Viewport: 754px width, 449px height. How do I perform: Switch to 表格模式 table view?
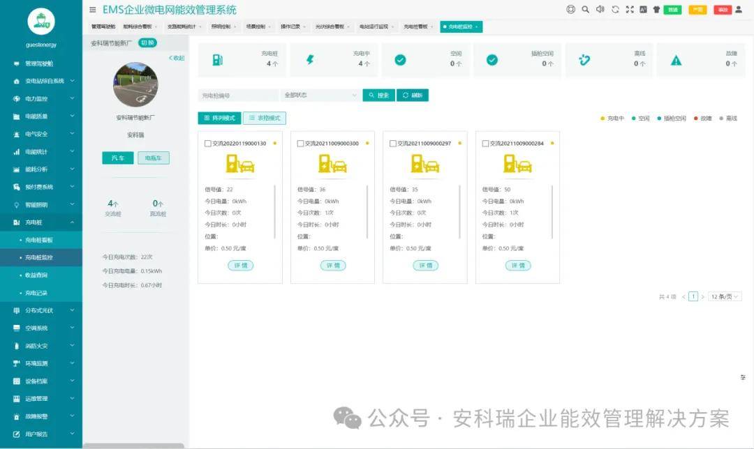click(265, 118)
